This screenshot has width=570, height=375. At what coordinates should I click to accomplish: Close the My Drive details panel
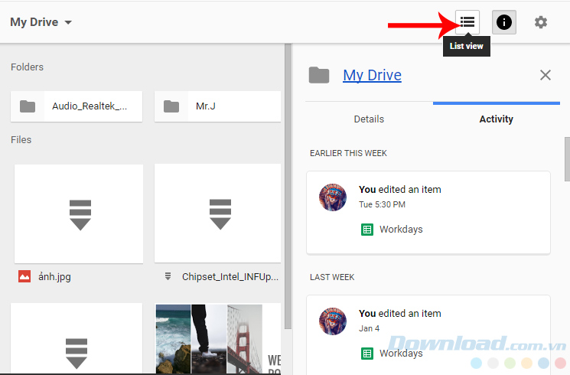546,75
